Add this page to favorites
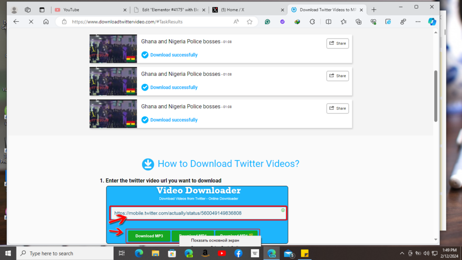The width and height of the screenshot is (462, 260). 249,22
